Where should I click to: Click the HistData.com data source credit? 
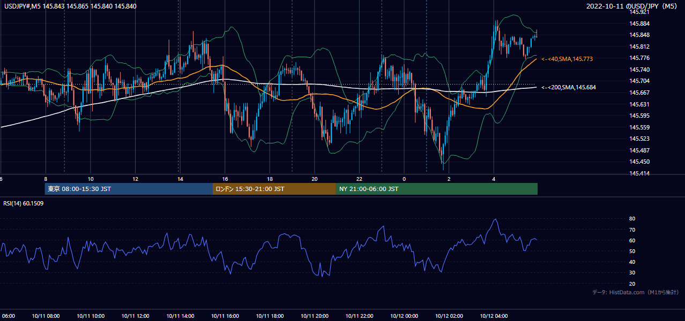pos(636,292)
